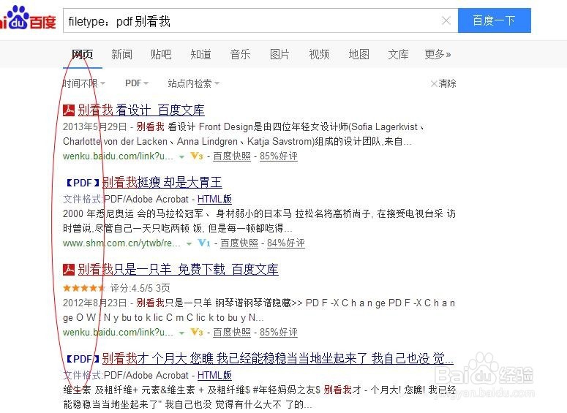Open the 更多» menu
The image size is (567, 413).
438,55
